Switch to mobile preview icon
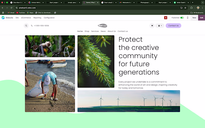The height and width of the screenshot is (128, 205). click(x=188, y=18)
